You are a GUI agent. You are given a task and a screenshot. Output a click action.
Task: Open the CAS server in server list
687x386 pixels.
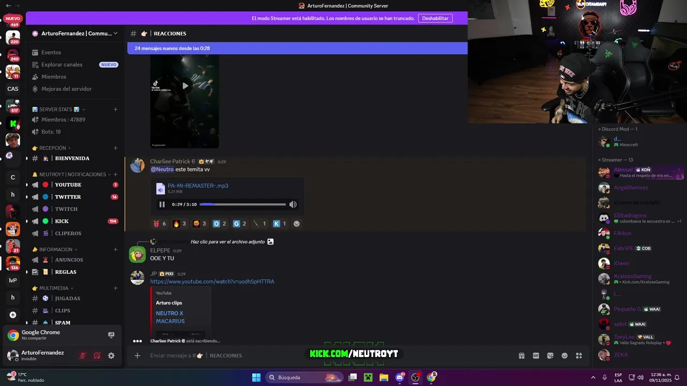pos(13,89)
